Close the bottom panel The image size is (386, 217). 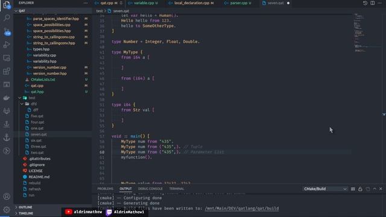pyautogui.click(x=381, y=189)
